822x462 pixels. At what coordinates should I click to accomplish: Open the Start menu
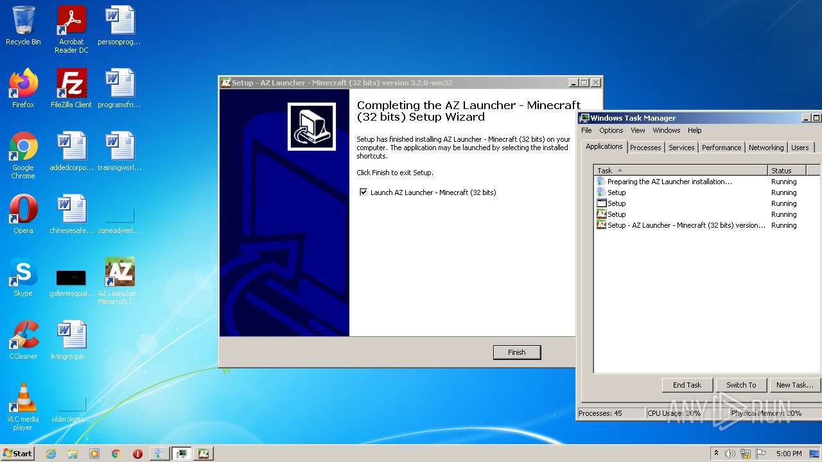point(18,454)
